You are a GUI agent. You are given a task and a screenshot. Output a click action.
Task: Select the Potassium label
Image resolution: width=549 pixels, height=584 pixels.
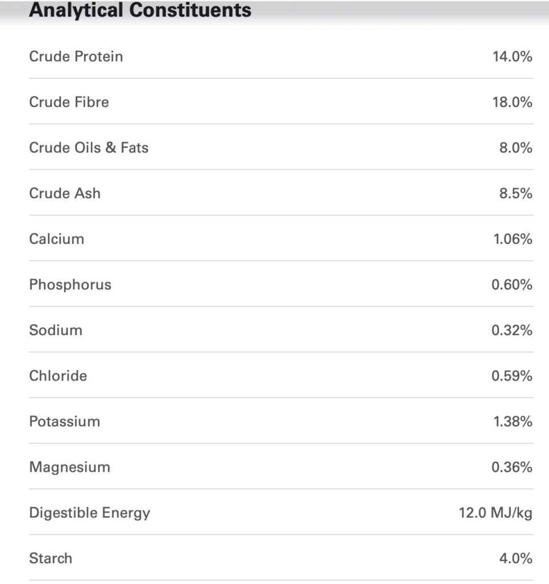(65, 421)
